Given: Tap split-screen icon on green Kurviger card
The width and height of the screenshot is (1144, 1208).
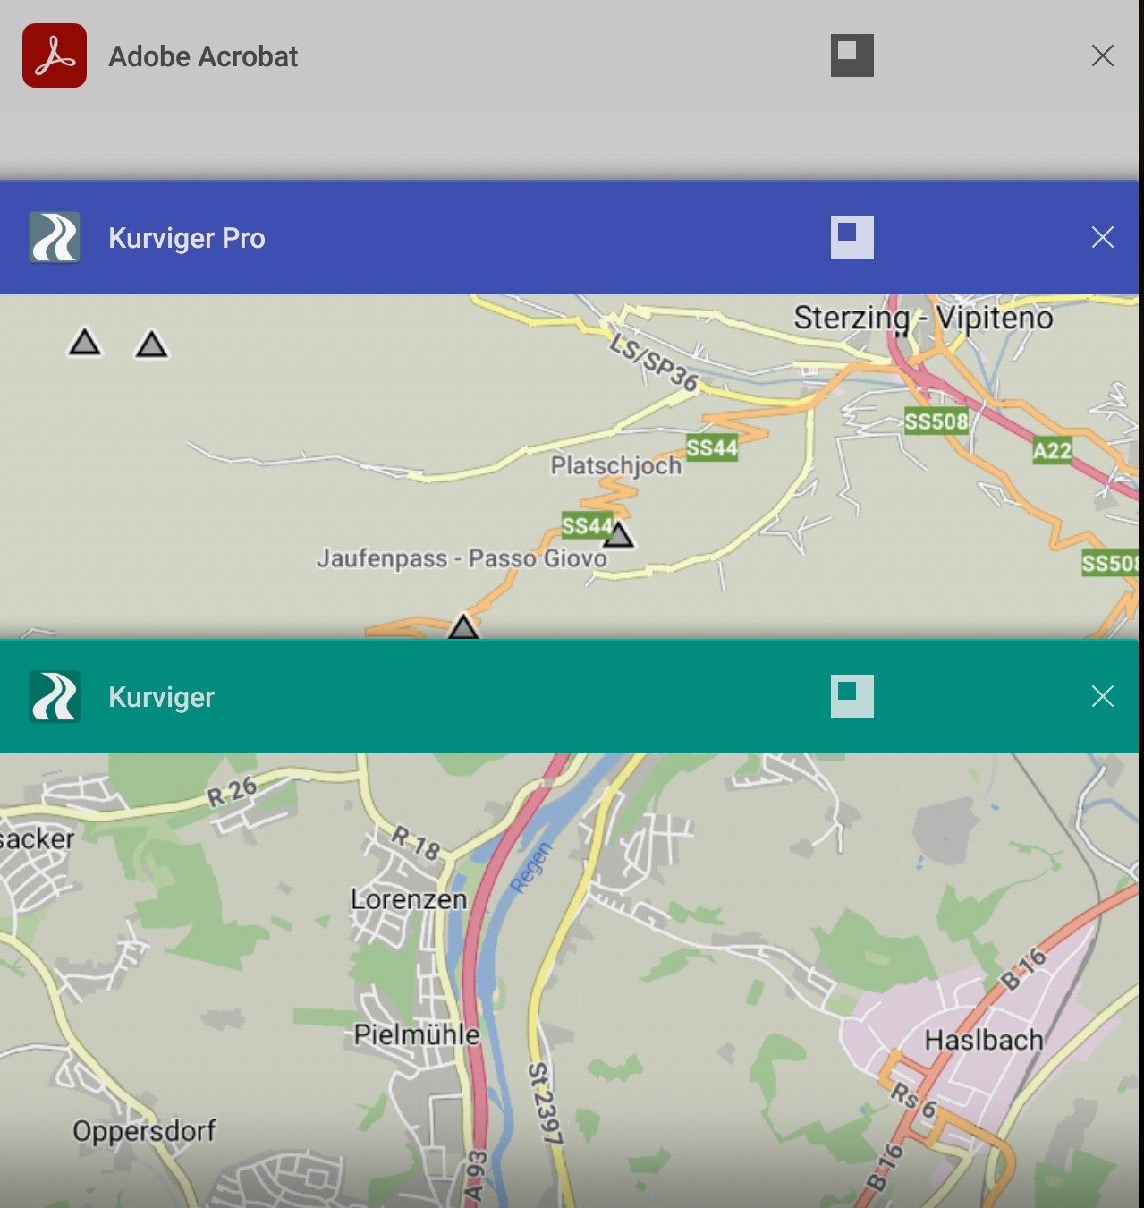Looking at the screenshot, I should coord(852,696).
